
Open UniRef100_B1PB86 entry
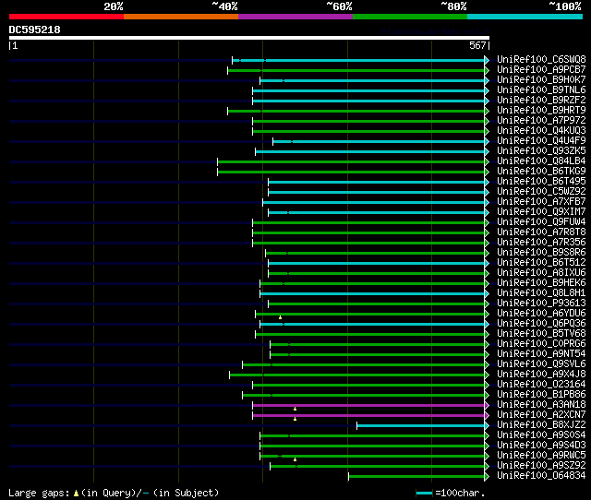541,395
